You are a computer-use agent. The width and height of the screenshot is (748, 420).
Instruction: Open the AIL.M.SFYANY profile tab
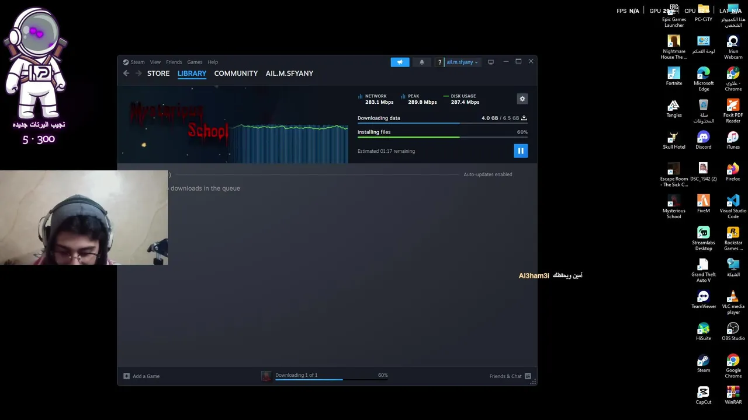pyautogui.click(x=289, y=73)
